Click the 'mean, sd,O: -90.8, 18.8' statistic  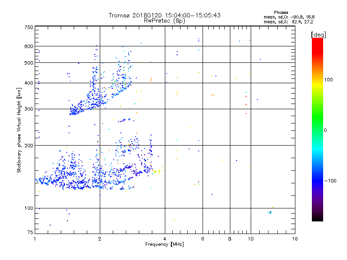click(x=289, y=17)
